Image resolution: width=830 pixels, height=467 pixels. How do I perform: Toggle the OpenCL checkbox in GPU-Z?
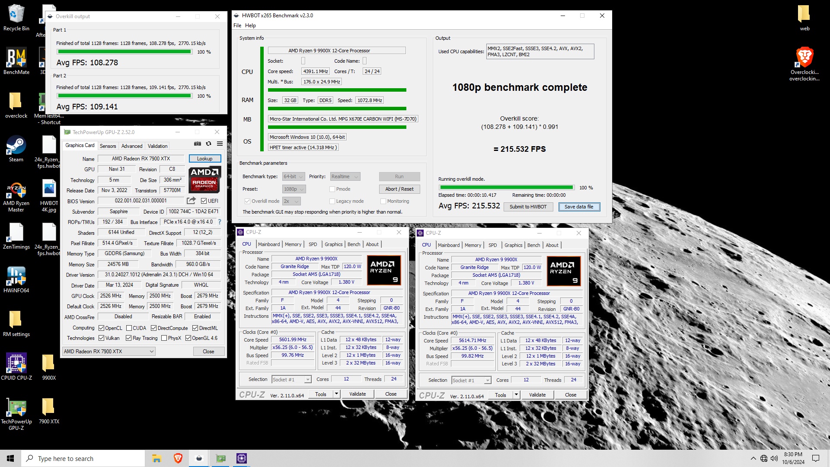pos(102,328)
